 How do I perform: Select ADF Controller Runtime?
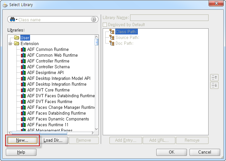pos(48,61)
